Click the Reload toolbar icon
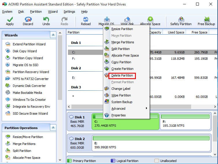 86,19
